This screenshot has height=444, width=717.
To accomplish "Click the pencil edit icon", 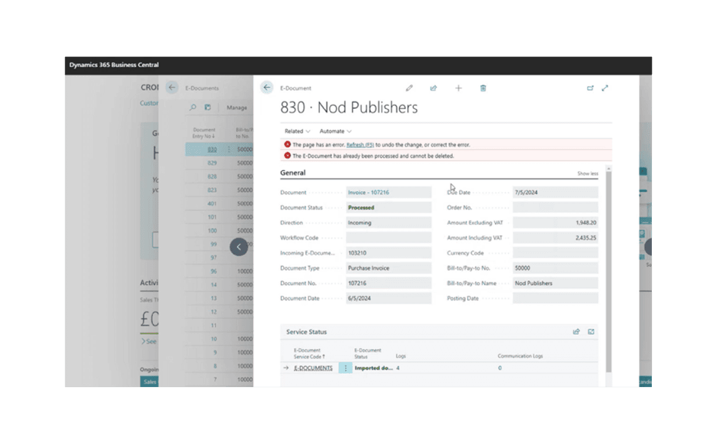I will 409,88.
